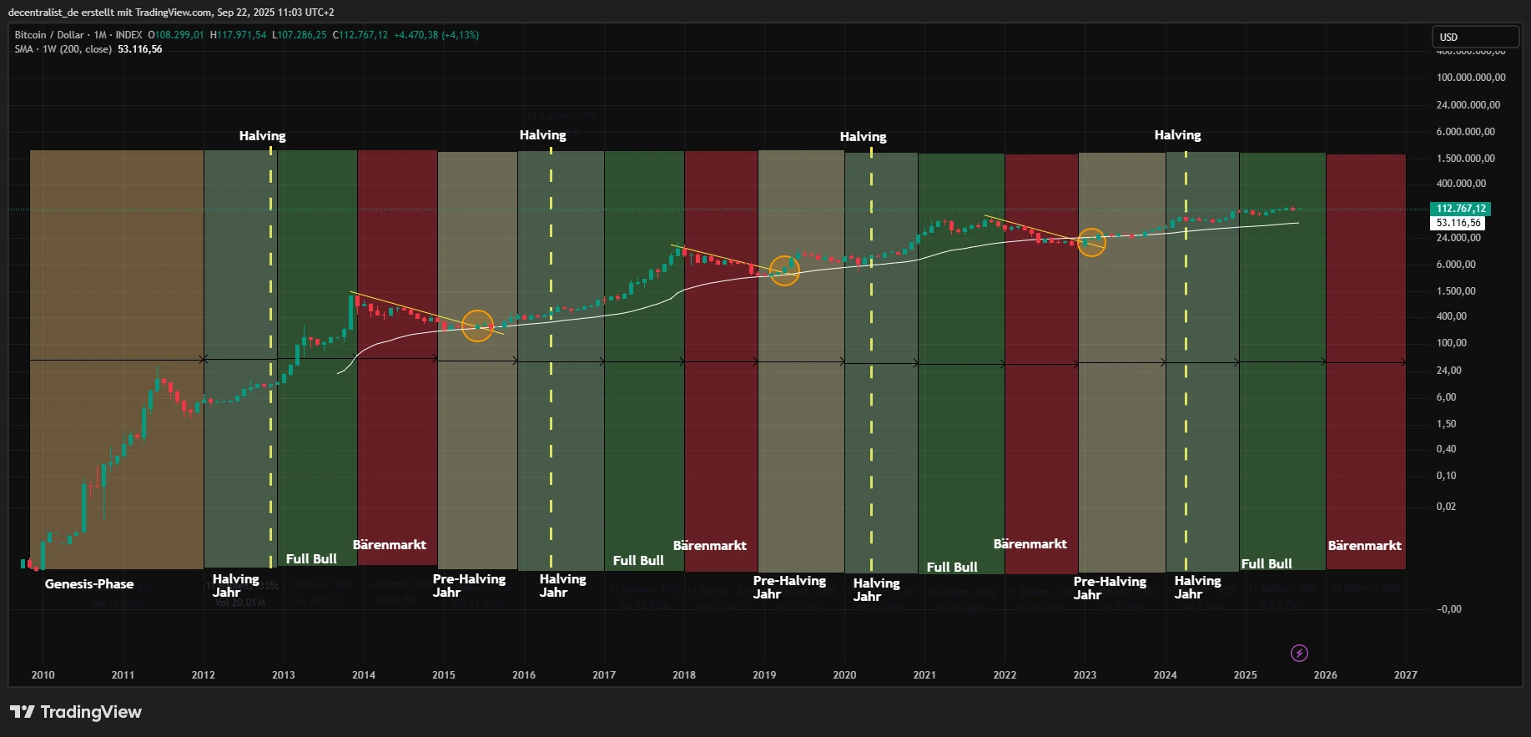Click the 100.000.000,00 price axis label

coord(1471,78)
